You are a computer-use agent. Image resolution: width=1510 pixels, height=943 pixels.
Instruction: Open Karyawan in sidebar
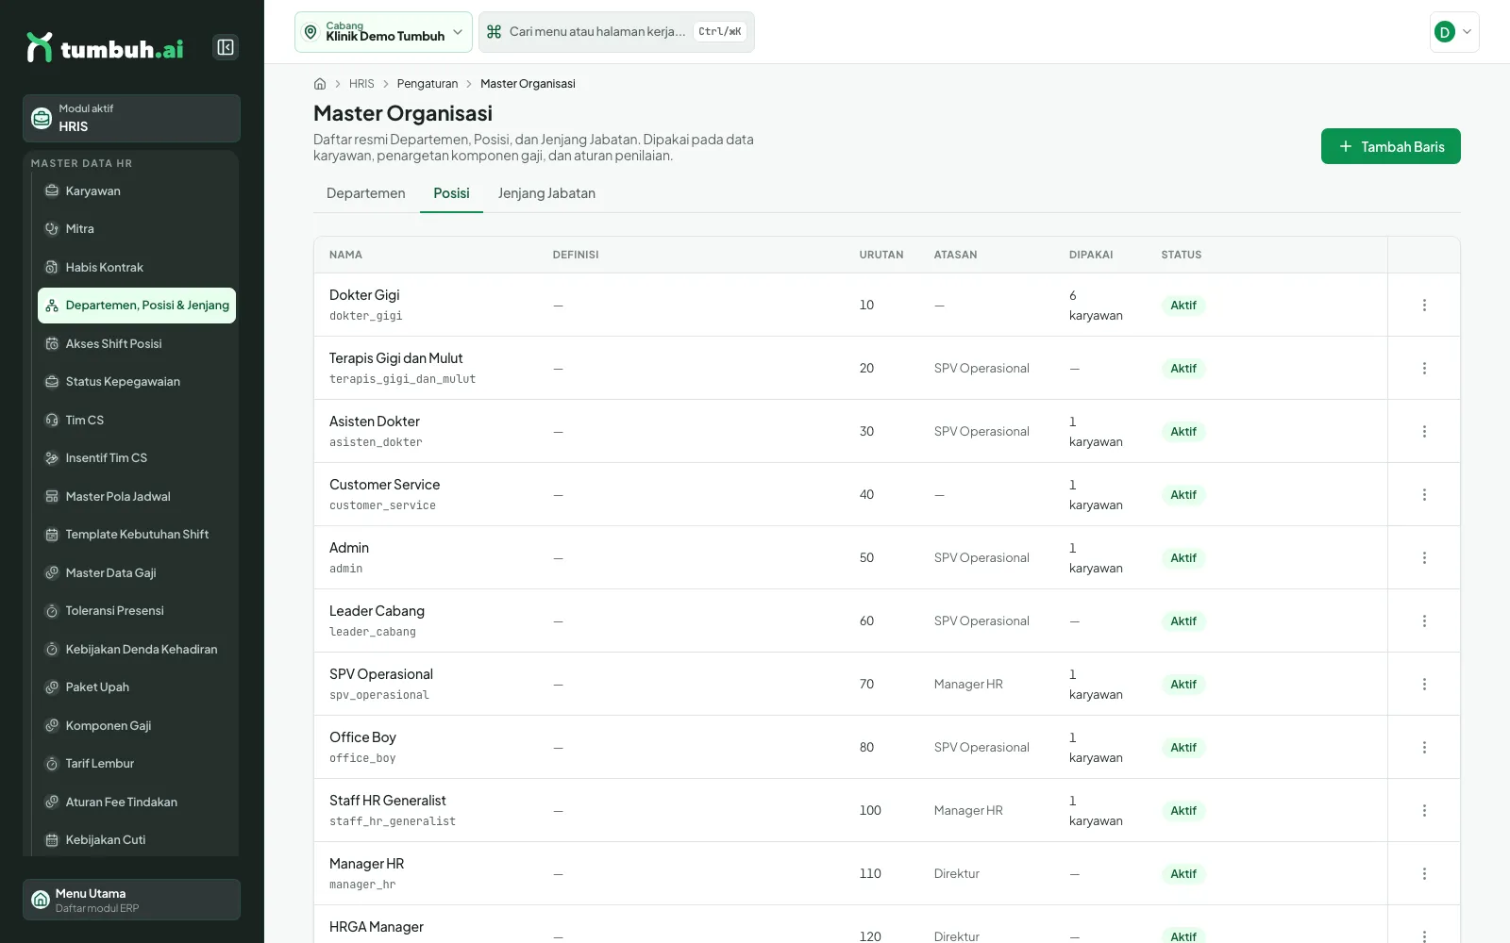(x=137, y=190)
